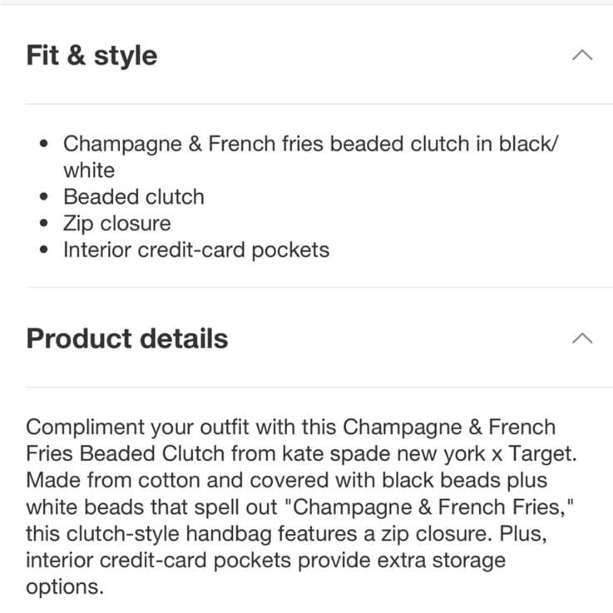The width and height of the screenshot is (613, 613).
Task: Click the bullet dot beside Interior credit-card pockets
Action: 44,250
